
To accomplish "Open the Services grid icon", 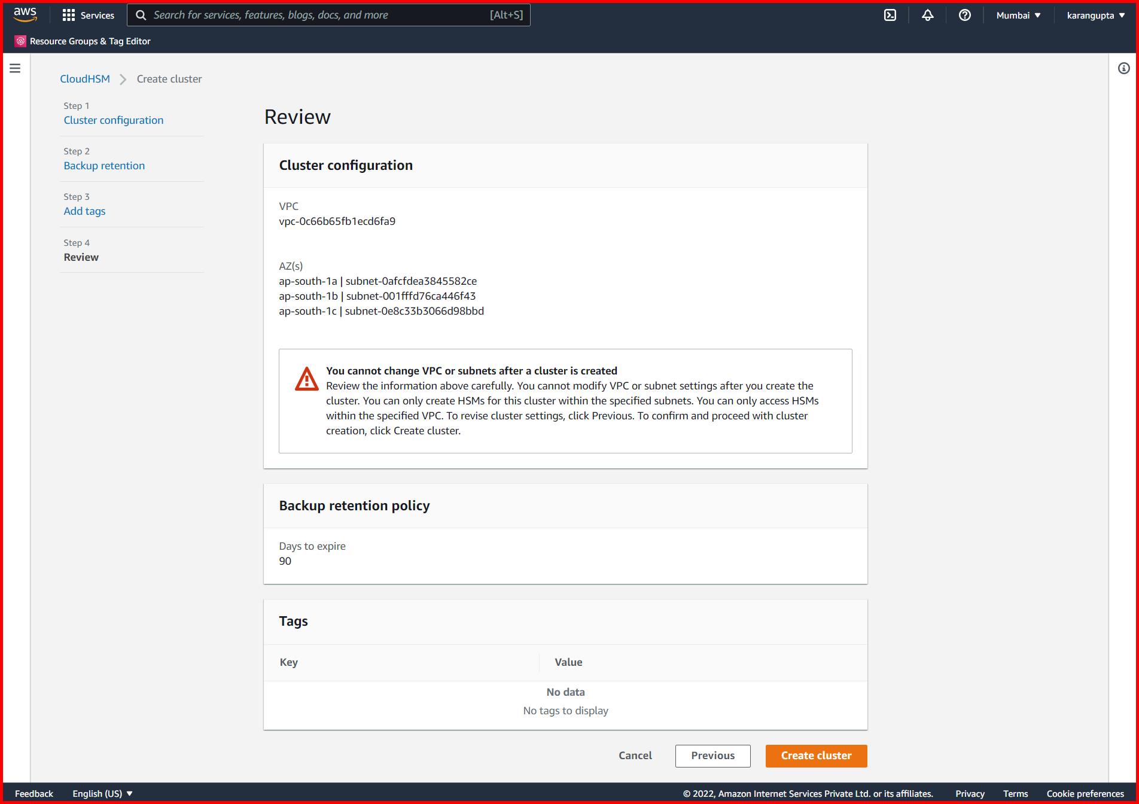I will pyautogui.click(x=69, y=15).
